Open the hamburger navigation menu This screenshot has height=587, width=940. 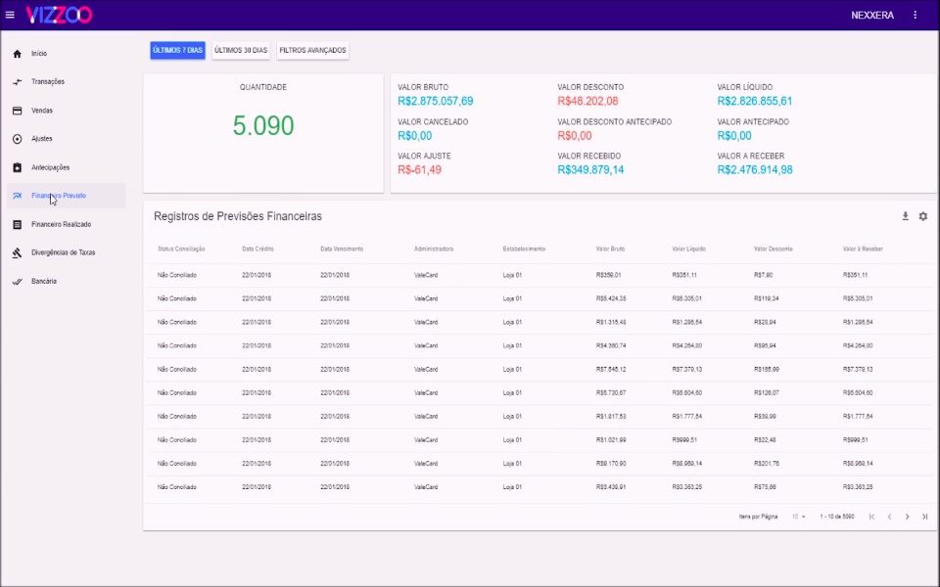click(10, 15)
